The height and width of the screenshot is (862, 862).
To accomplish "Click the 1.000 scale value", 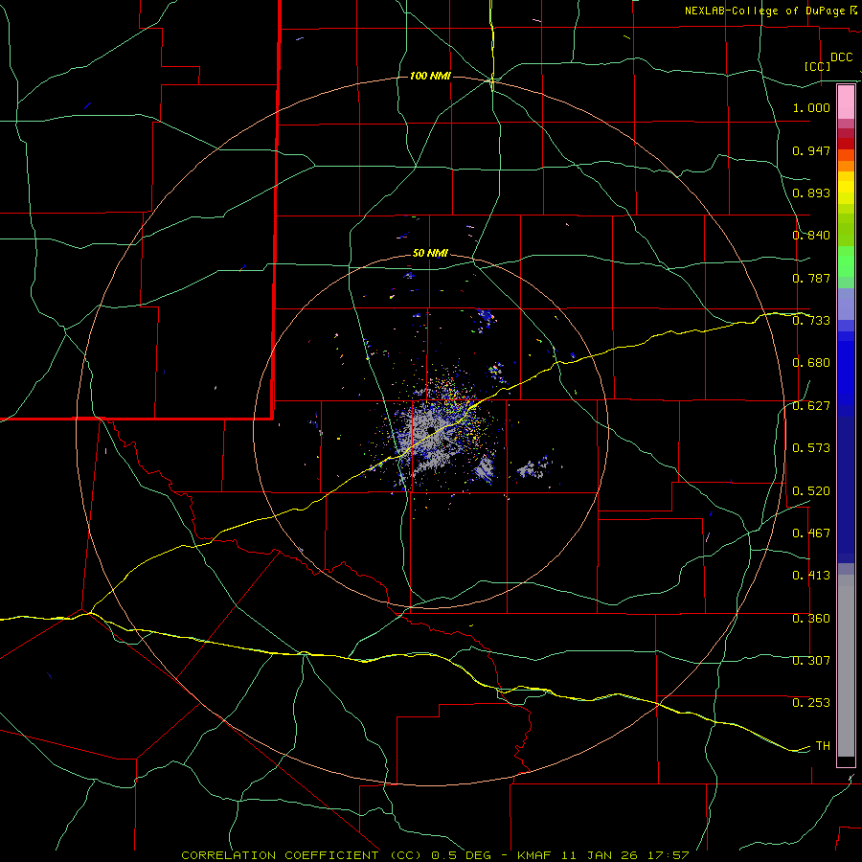I will [811, 107].
